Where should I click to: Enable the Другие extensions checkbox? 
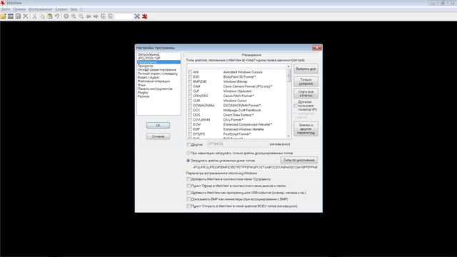(189, 144)
